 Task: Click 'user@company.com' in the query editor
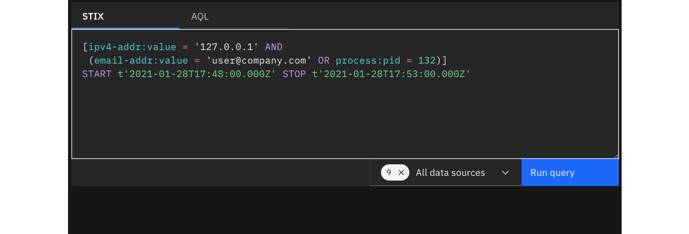pyautogui.click(x=259, y=60)
